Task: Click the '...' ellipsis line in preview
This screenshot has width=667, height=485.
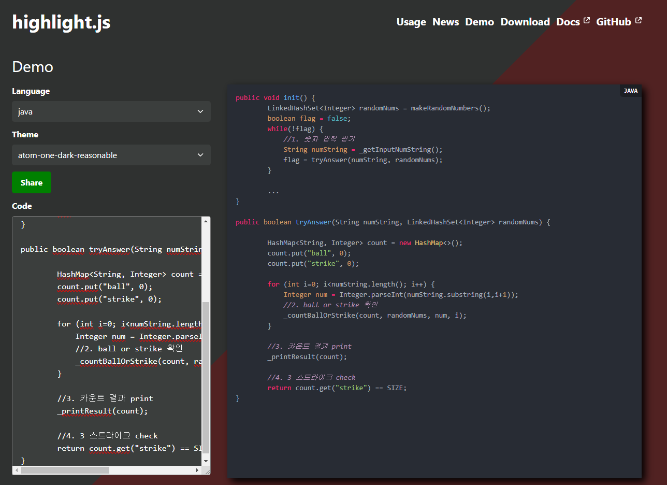Action: click(273, 192)
